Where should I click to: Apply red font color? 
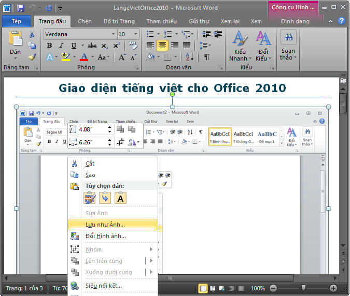pyautogui.click(x=84, y=57)
